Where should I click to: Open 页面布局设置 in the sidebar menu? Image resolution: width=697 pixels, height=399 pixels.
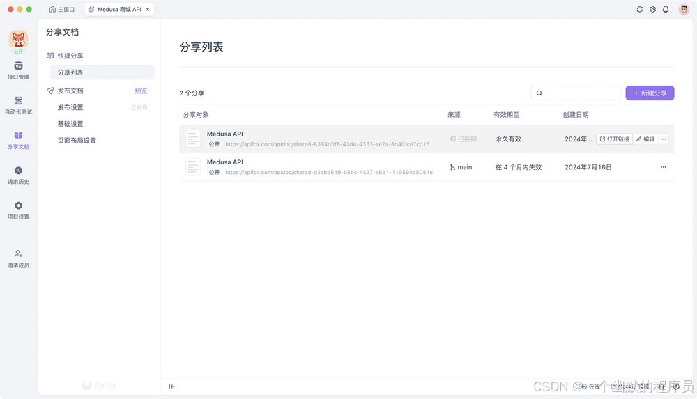point(77,141)
